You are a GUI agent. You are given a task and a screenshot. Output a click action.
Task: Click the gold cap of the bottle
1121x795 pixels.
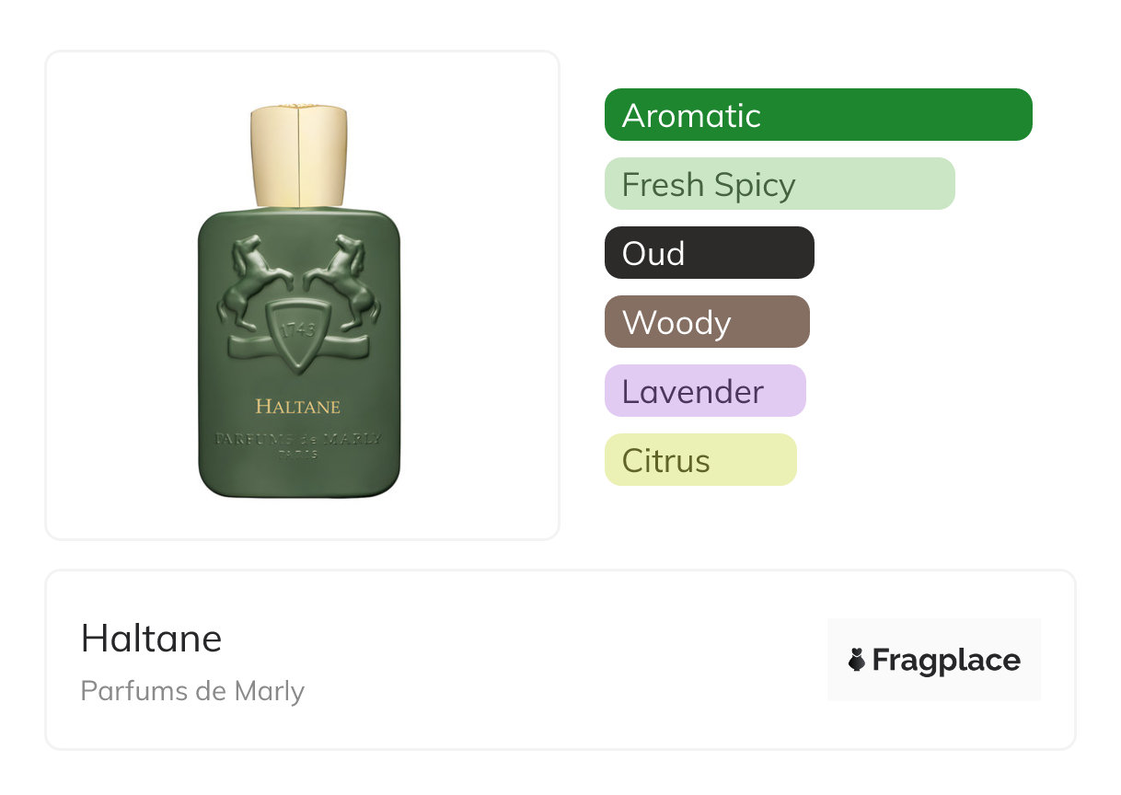299,156
